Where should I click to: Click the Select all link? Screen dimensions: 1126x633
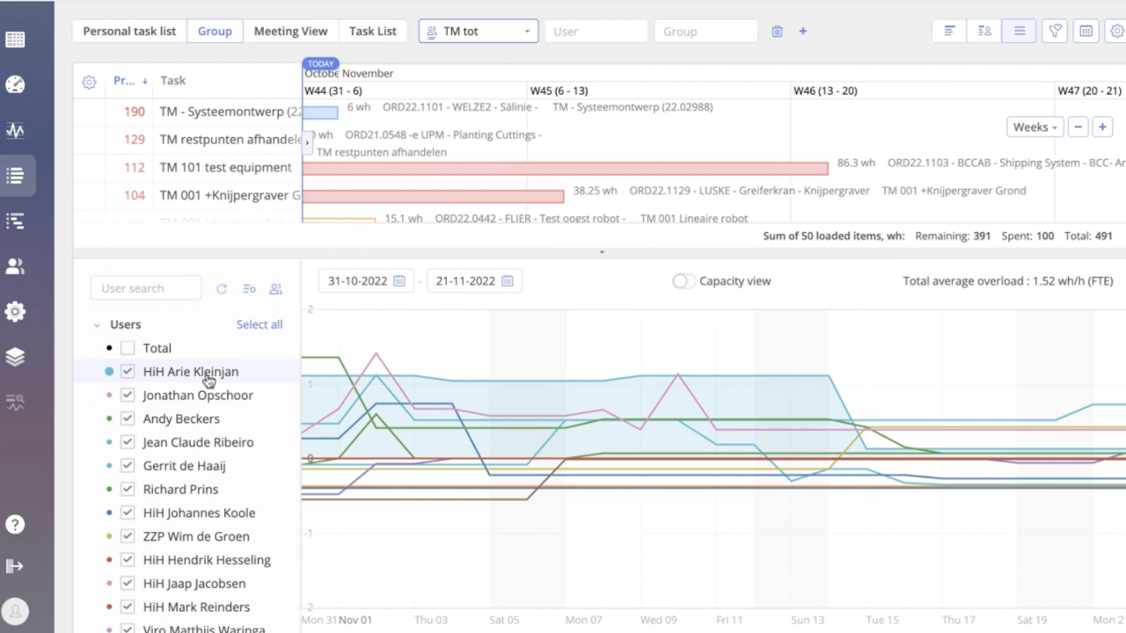pyautogui.click(x=260, y=324)
